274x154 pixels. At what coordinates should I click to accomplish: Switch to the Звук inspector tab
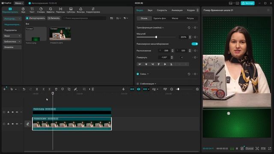pos(150,10)
